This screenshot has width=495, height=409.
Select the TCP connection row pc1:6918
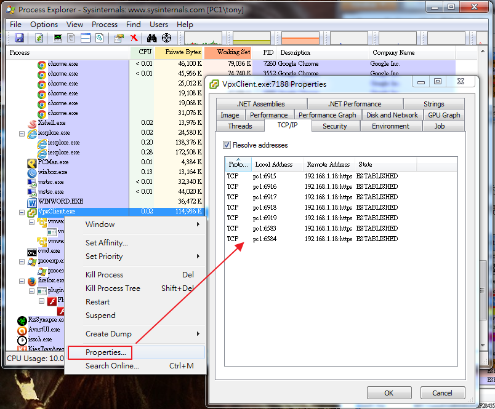click(340, 207)
